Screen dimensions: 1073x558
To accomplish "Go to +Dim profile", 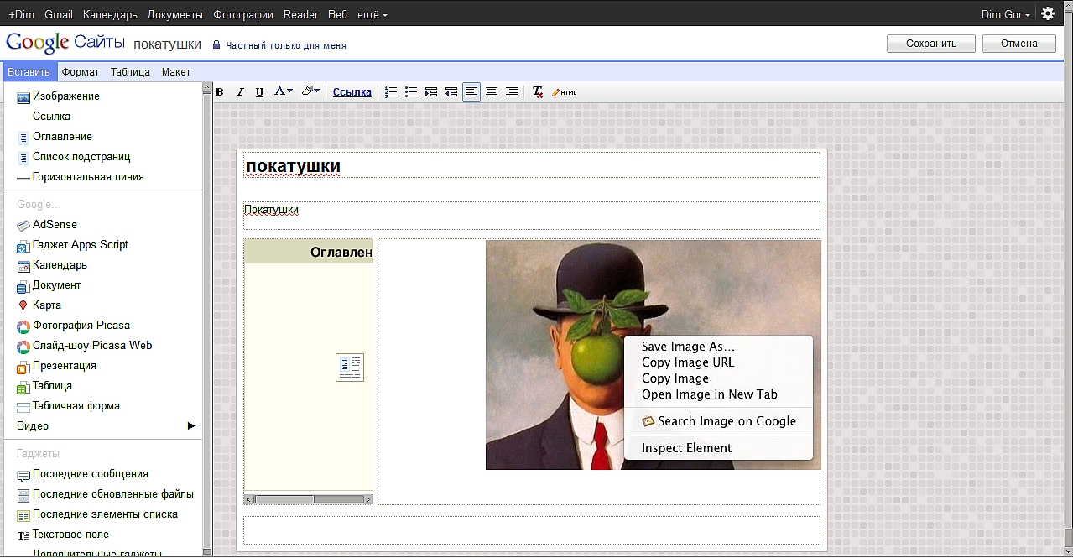I will click(21, 14).
